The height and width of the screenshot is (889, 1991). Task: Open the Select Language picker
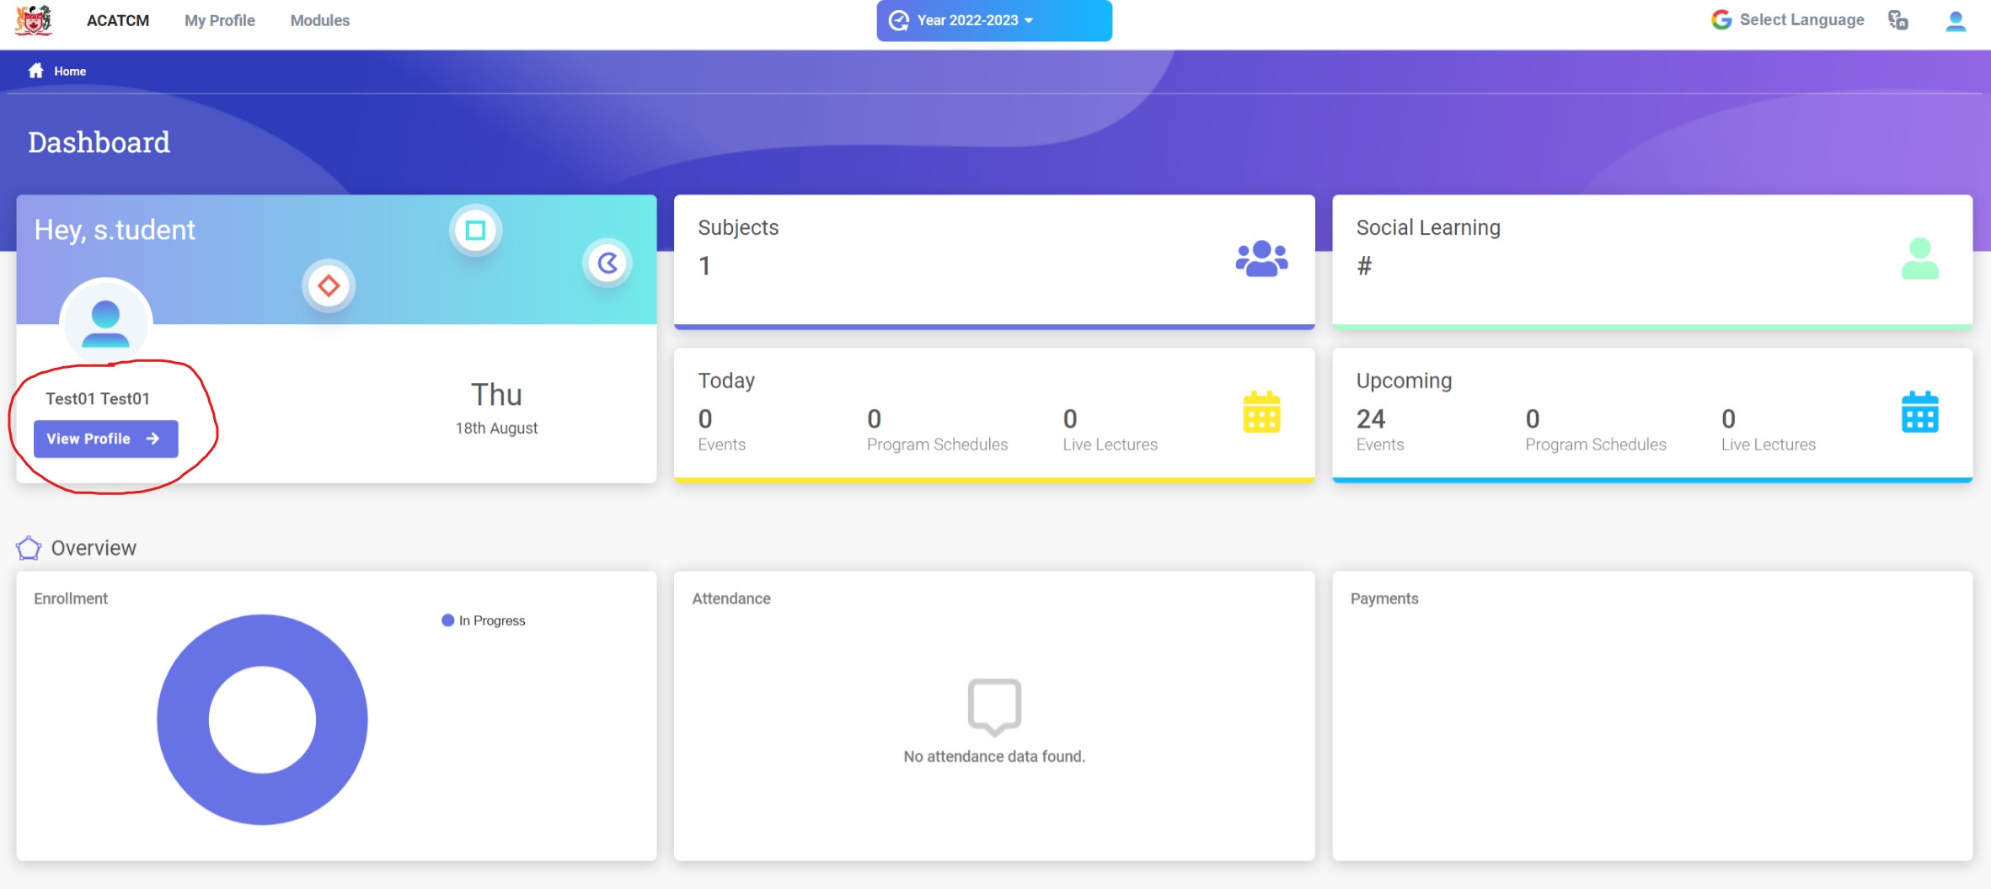tap(1801, 19)
